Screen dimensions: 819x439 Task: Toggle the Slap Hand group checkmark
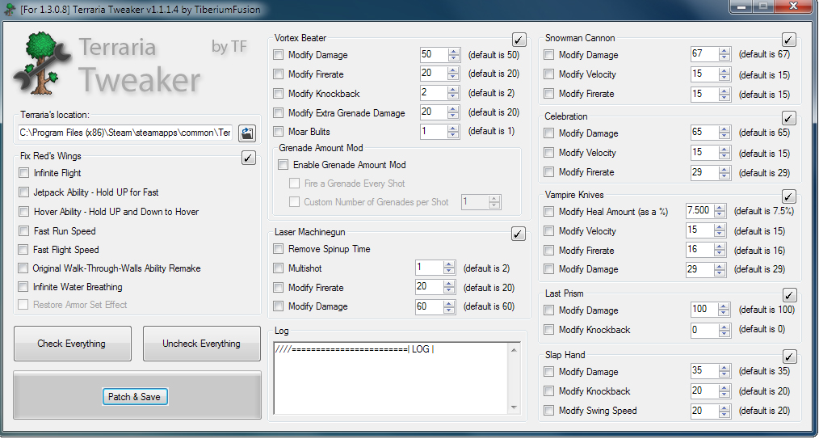(789, 357)
